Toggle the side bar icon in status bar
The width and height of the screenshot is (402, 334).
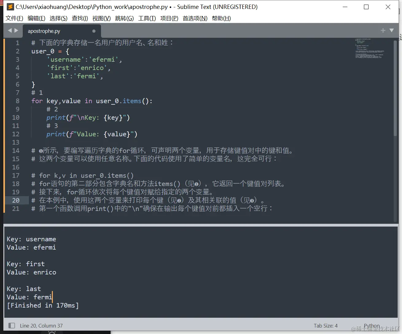tap(12, 325)
